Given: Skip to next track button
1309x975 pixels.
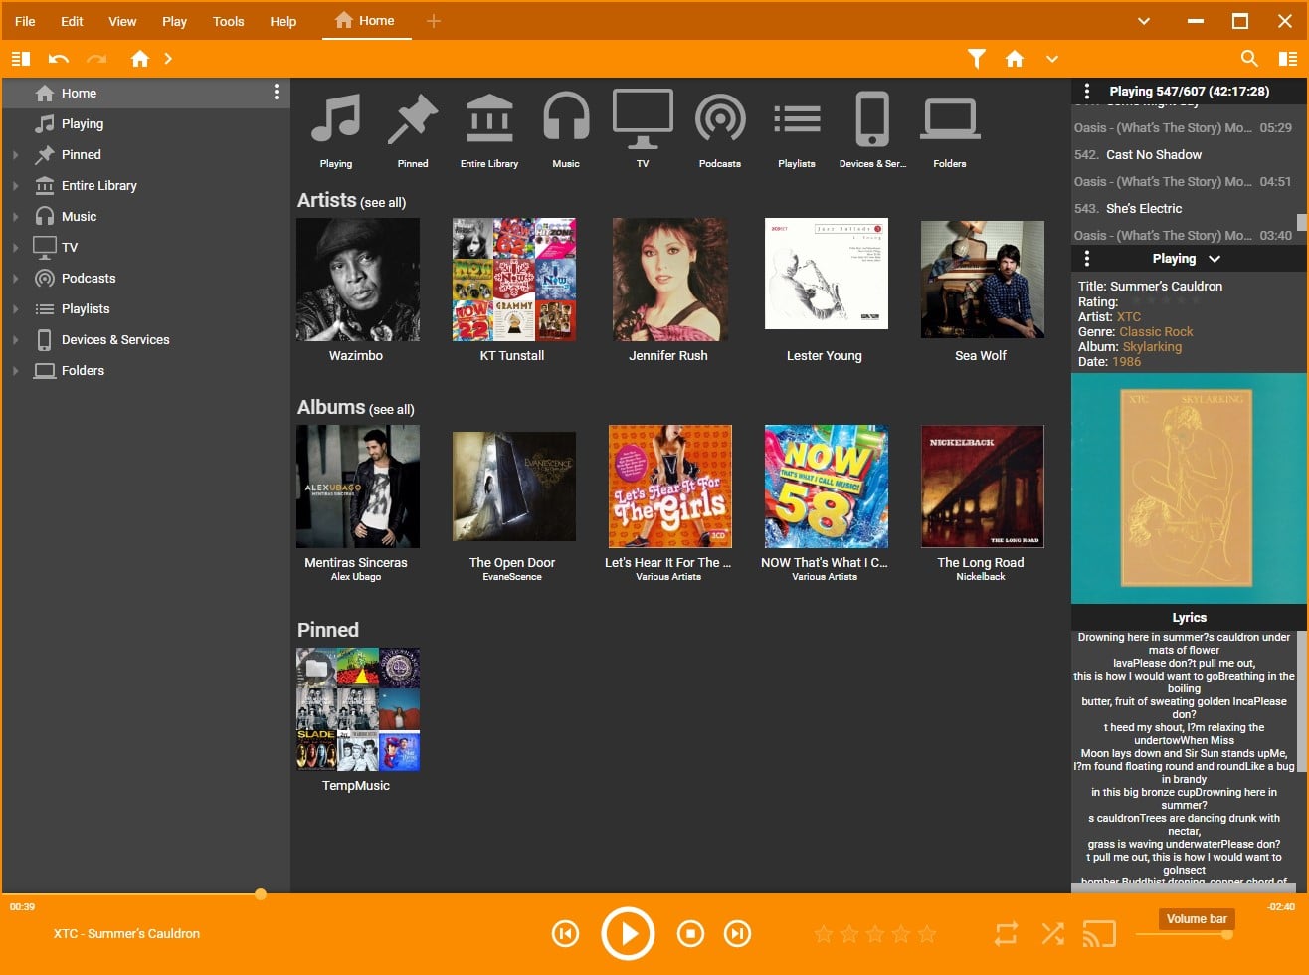Looking at the screenshot, I should tap(737, 933).
